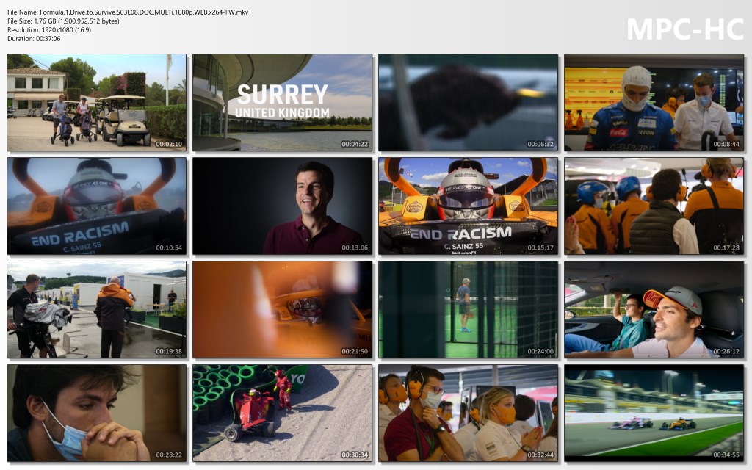Screen dimensions: 752x470
Task: Click the two men in car thumbnail
Action: (654, 309)
